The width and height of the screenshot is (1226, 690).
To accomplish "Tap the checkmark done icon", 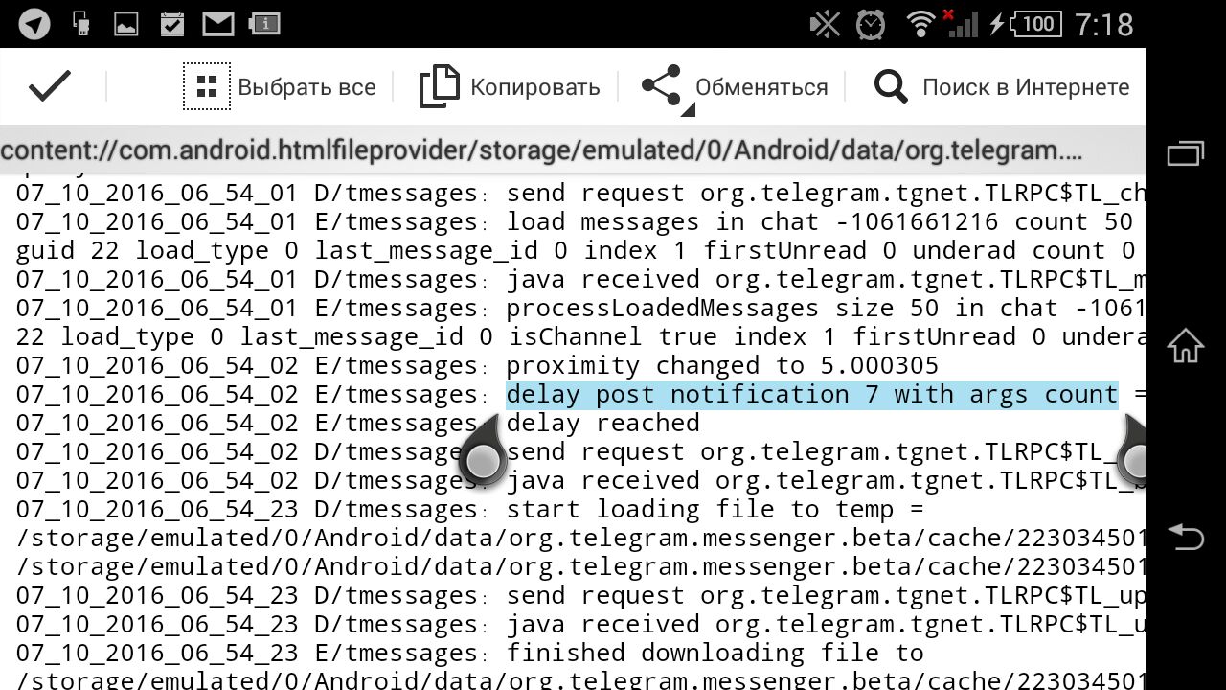I will pos(50,86).
